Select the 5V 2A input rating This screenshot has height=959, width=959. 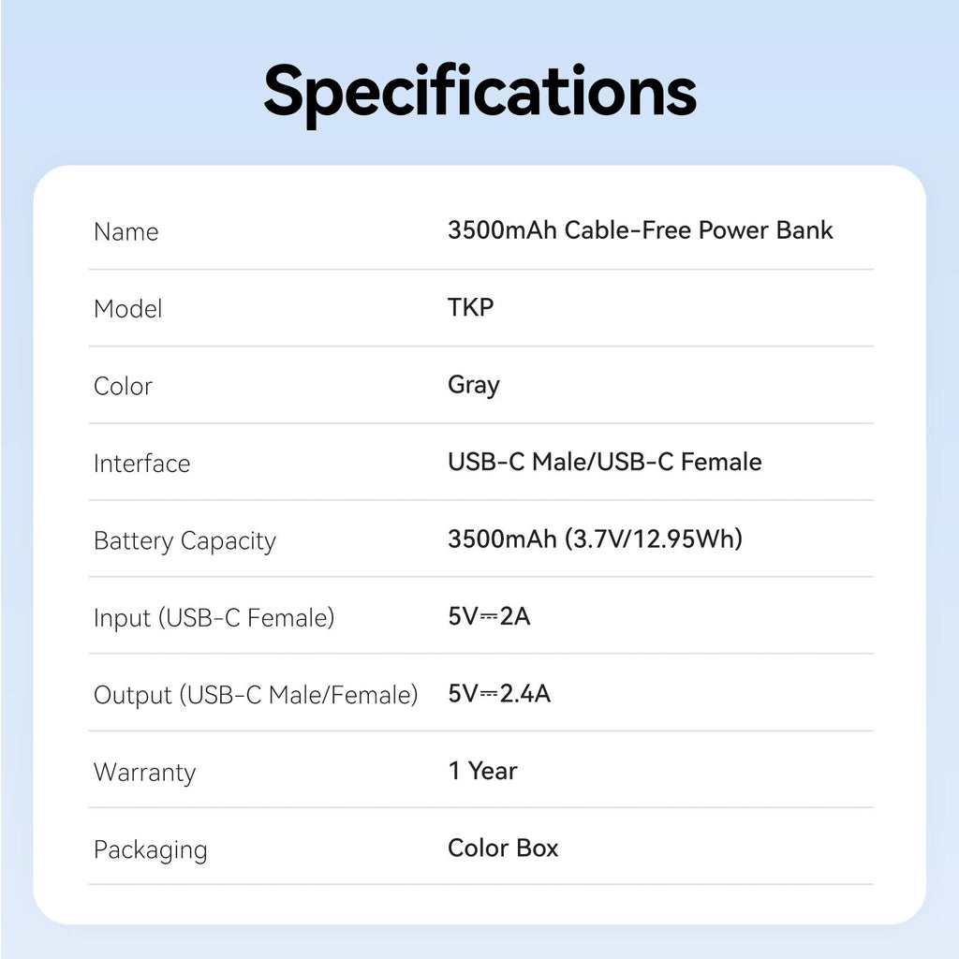(x=489, y=616)
